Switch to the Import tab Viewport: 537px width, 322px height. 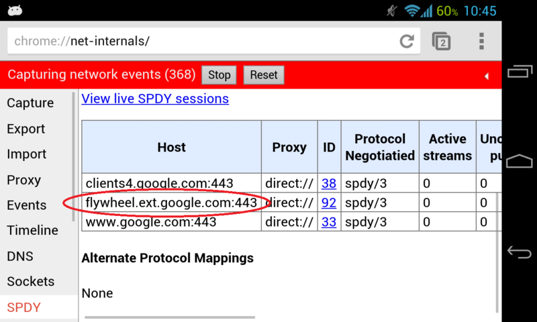coord(27,154)
